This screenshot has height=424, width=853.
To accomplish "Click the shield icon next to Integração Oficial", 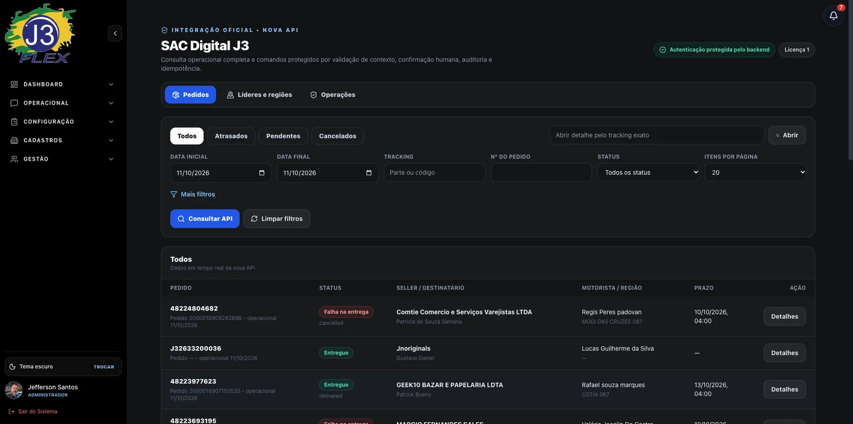I will [164, 30].
